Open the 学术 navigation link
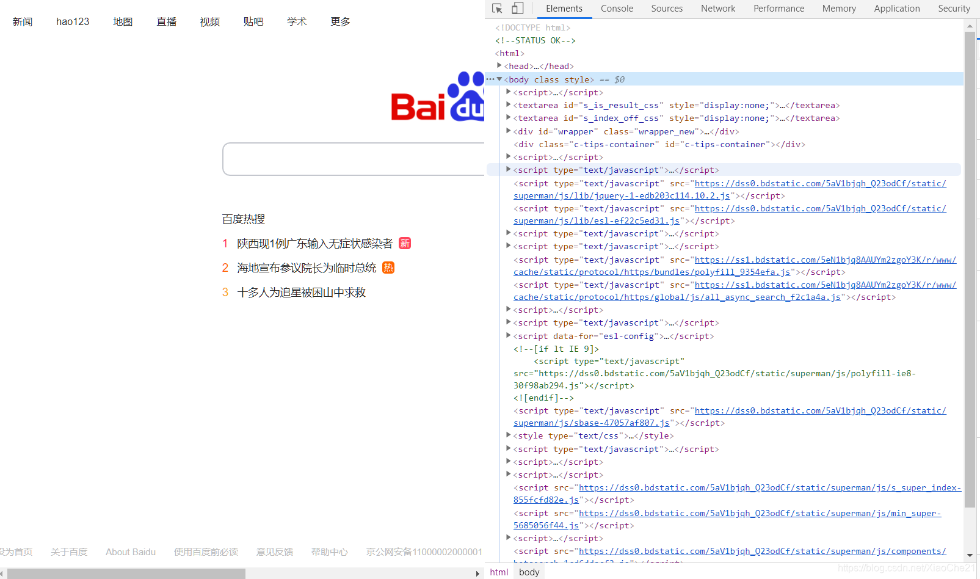The height and width of the screenshot is (579, 980). coord(297,21)
